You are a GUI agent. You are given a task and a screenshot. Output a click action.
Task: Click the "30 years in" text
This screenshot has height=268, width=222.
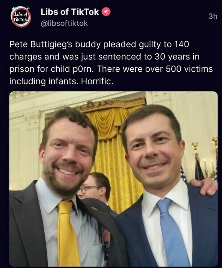177,57
